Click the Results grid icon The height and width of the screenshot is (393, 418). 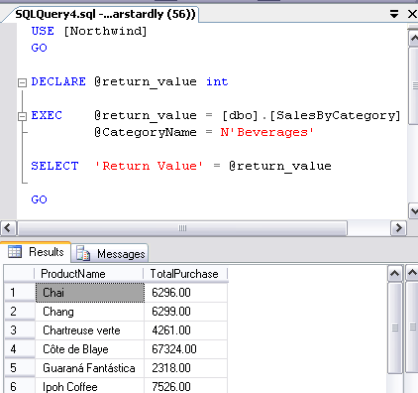(15, 252)
